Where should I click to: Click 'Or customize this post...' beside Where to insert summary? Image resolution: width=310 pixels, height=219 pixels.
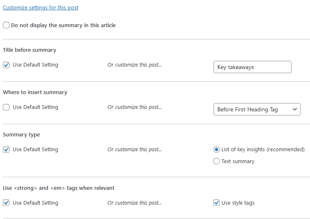[x=134, y=107]
